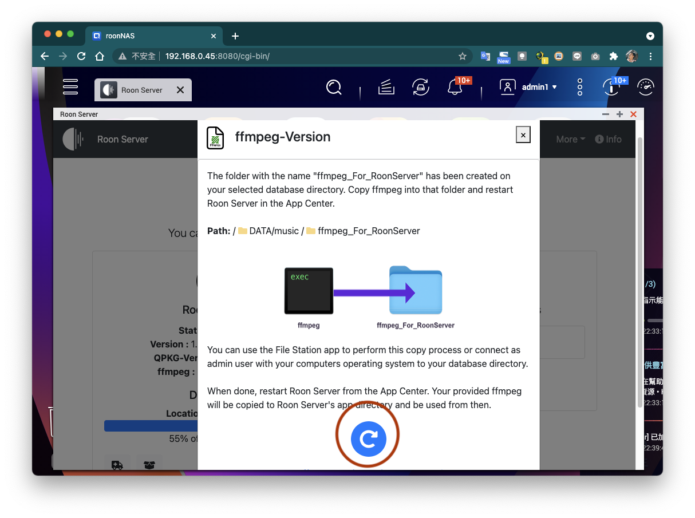Open the Chrome tab search dropdown
695x518 pixels.
click(x=650, y=36)
